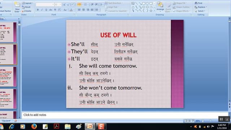Screen dimensions: 231x130
Task: Toggle Underline formatting
Action: coord(46,10)
